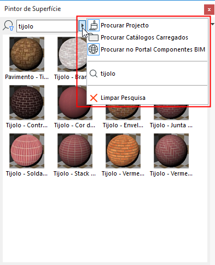Click the search filter magnifier icon
Image resolution: width=215 pixels, height=265 pixels.
(8, 26)
